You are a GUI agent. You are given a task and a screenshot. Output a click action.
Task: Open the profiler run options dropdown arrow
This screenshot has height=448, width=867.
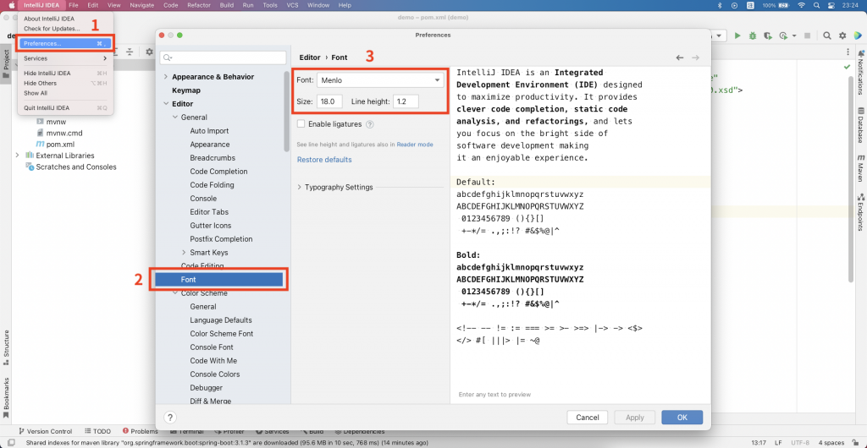tap(794, 36)
